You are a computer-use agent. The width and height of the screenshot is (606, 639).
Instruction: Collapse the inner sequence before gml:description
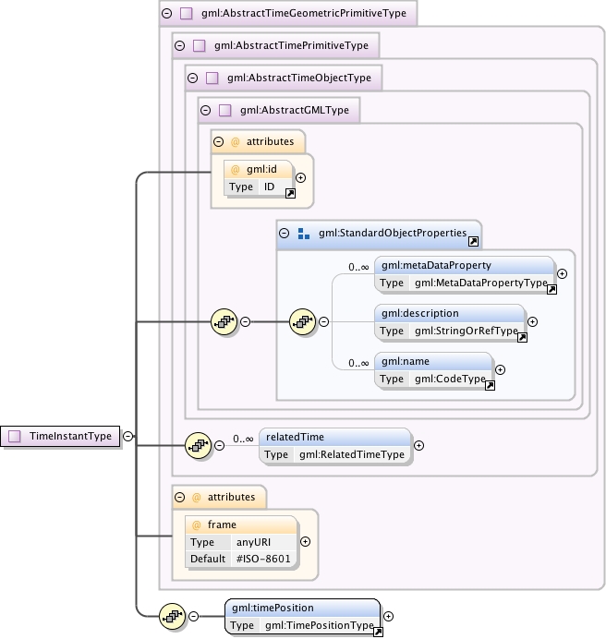323,322
